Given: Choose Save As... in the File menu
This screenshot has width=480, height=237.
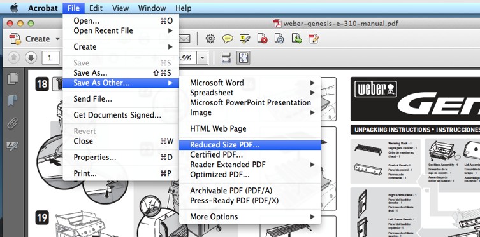Looking at the screenshot, I should (x=120, y=73).
